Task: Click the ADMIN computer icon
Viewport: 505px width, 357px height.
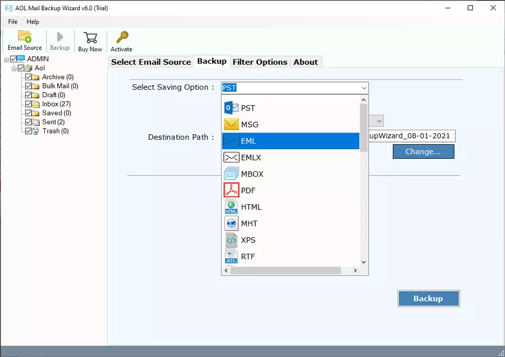Action: [21, 58]
